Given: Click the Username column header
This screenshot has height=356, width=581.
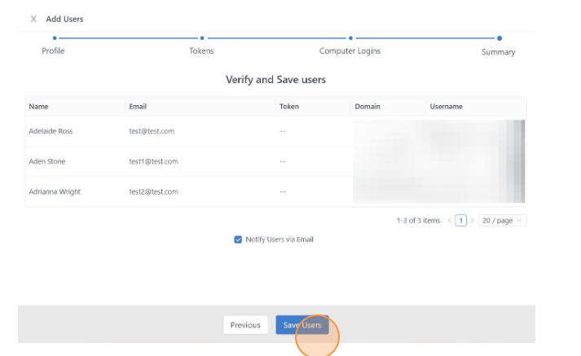Looking at the screenshot, I should click(x=447, y=107).
